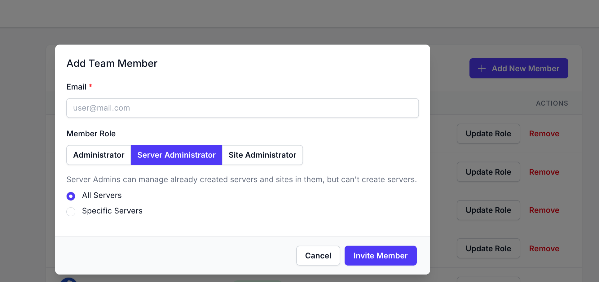This screenshot has width=599, height=282.
Task: Click the All Servers label text
Action: click(x=102, y=196)
